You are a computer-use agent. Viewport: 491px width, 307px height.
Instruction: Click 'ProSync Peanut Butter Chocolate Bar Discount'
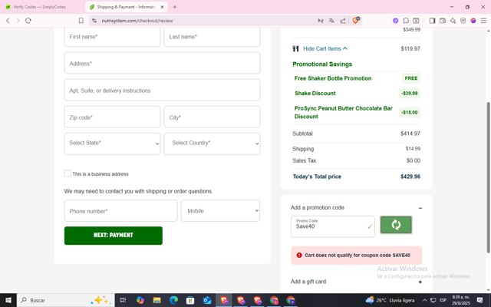click(x=343, y=113)
